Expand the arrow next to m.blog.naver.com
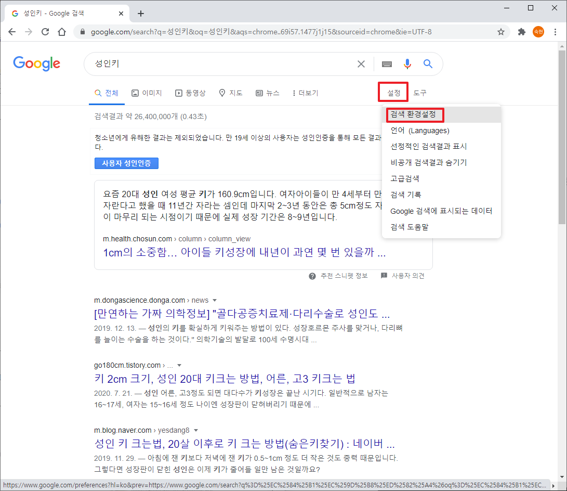This screenshot has height=491, width=567. click(x=195, y=431)
